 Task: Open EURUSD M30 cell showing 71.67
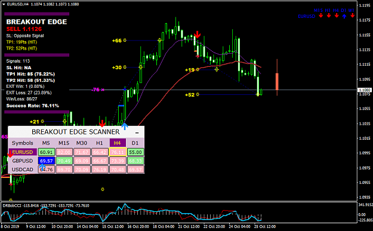(x=82, y=152)
